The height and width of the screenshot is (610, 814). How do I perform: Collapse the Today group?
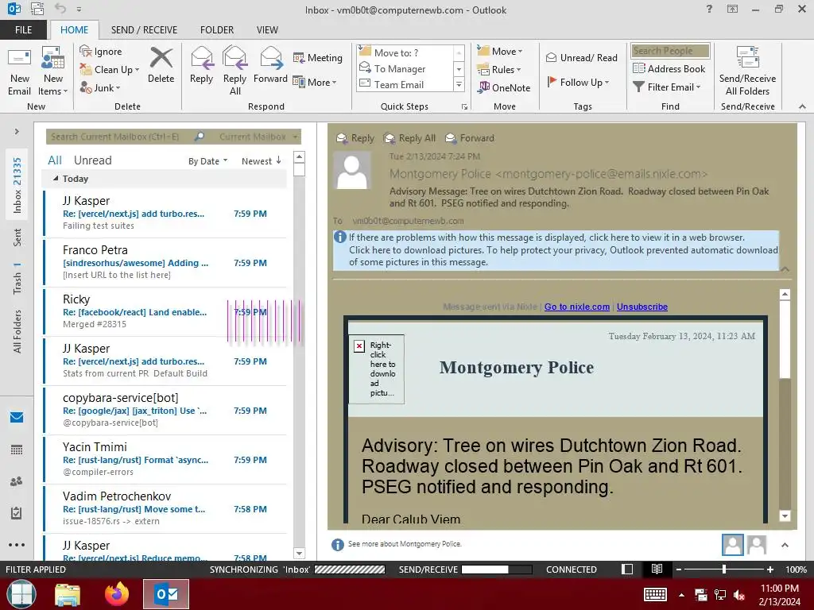[x=56, y=179]
